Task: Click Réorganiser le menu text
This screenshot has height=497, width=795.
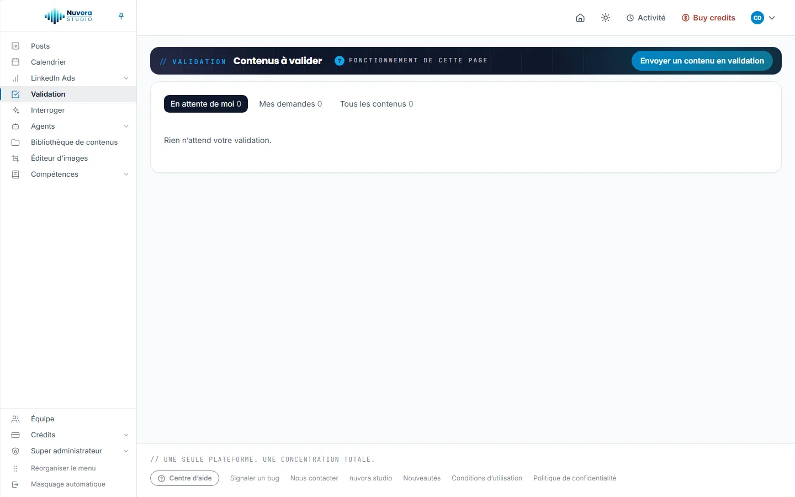Action: pyautogui.click(x=63, y=468)
